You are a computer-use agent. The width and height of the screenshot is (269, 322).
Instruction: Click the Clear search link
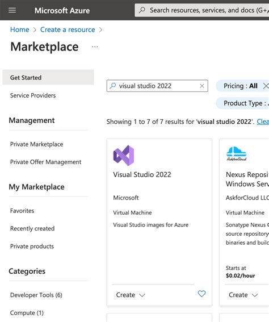click(x=263, y=122)
